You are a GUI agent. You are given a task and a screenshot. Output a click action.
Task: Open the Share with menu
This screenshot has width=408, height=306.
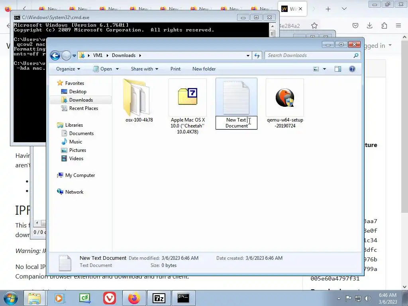pyautogui.click(x=144, y=69)
